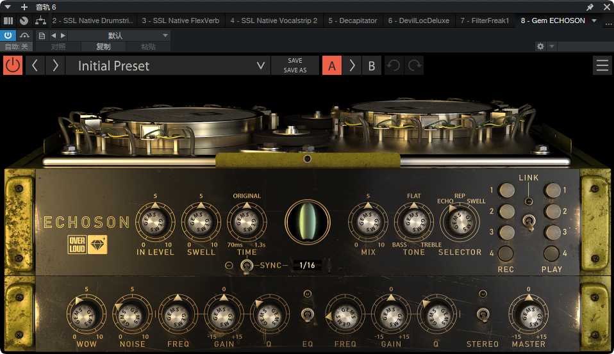Toggle REC head button 2
Image resolution: width=614 pixels, height=354 pixels.
tap(506, 212)
